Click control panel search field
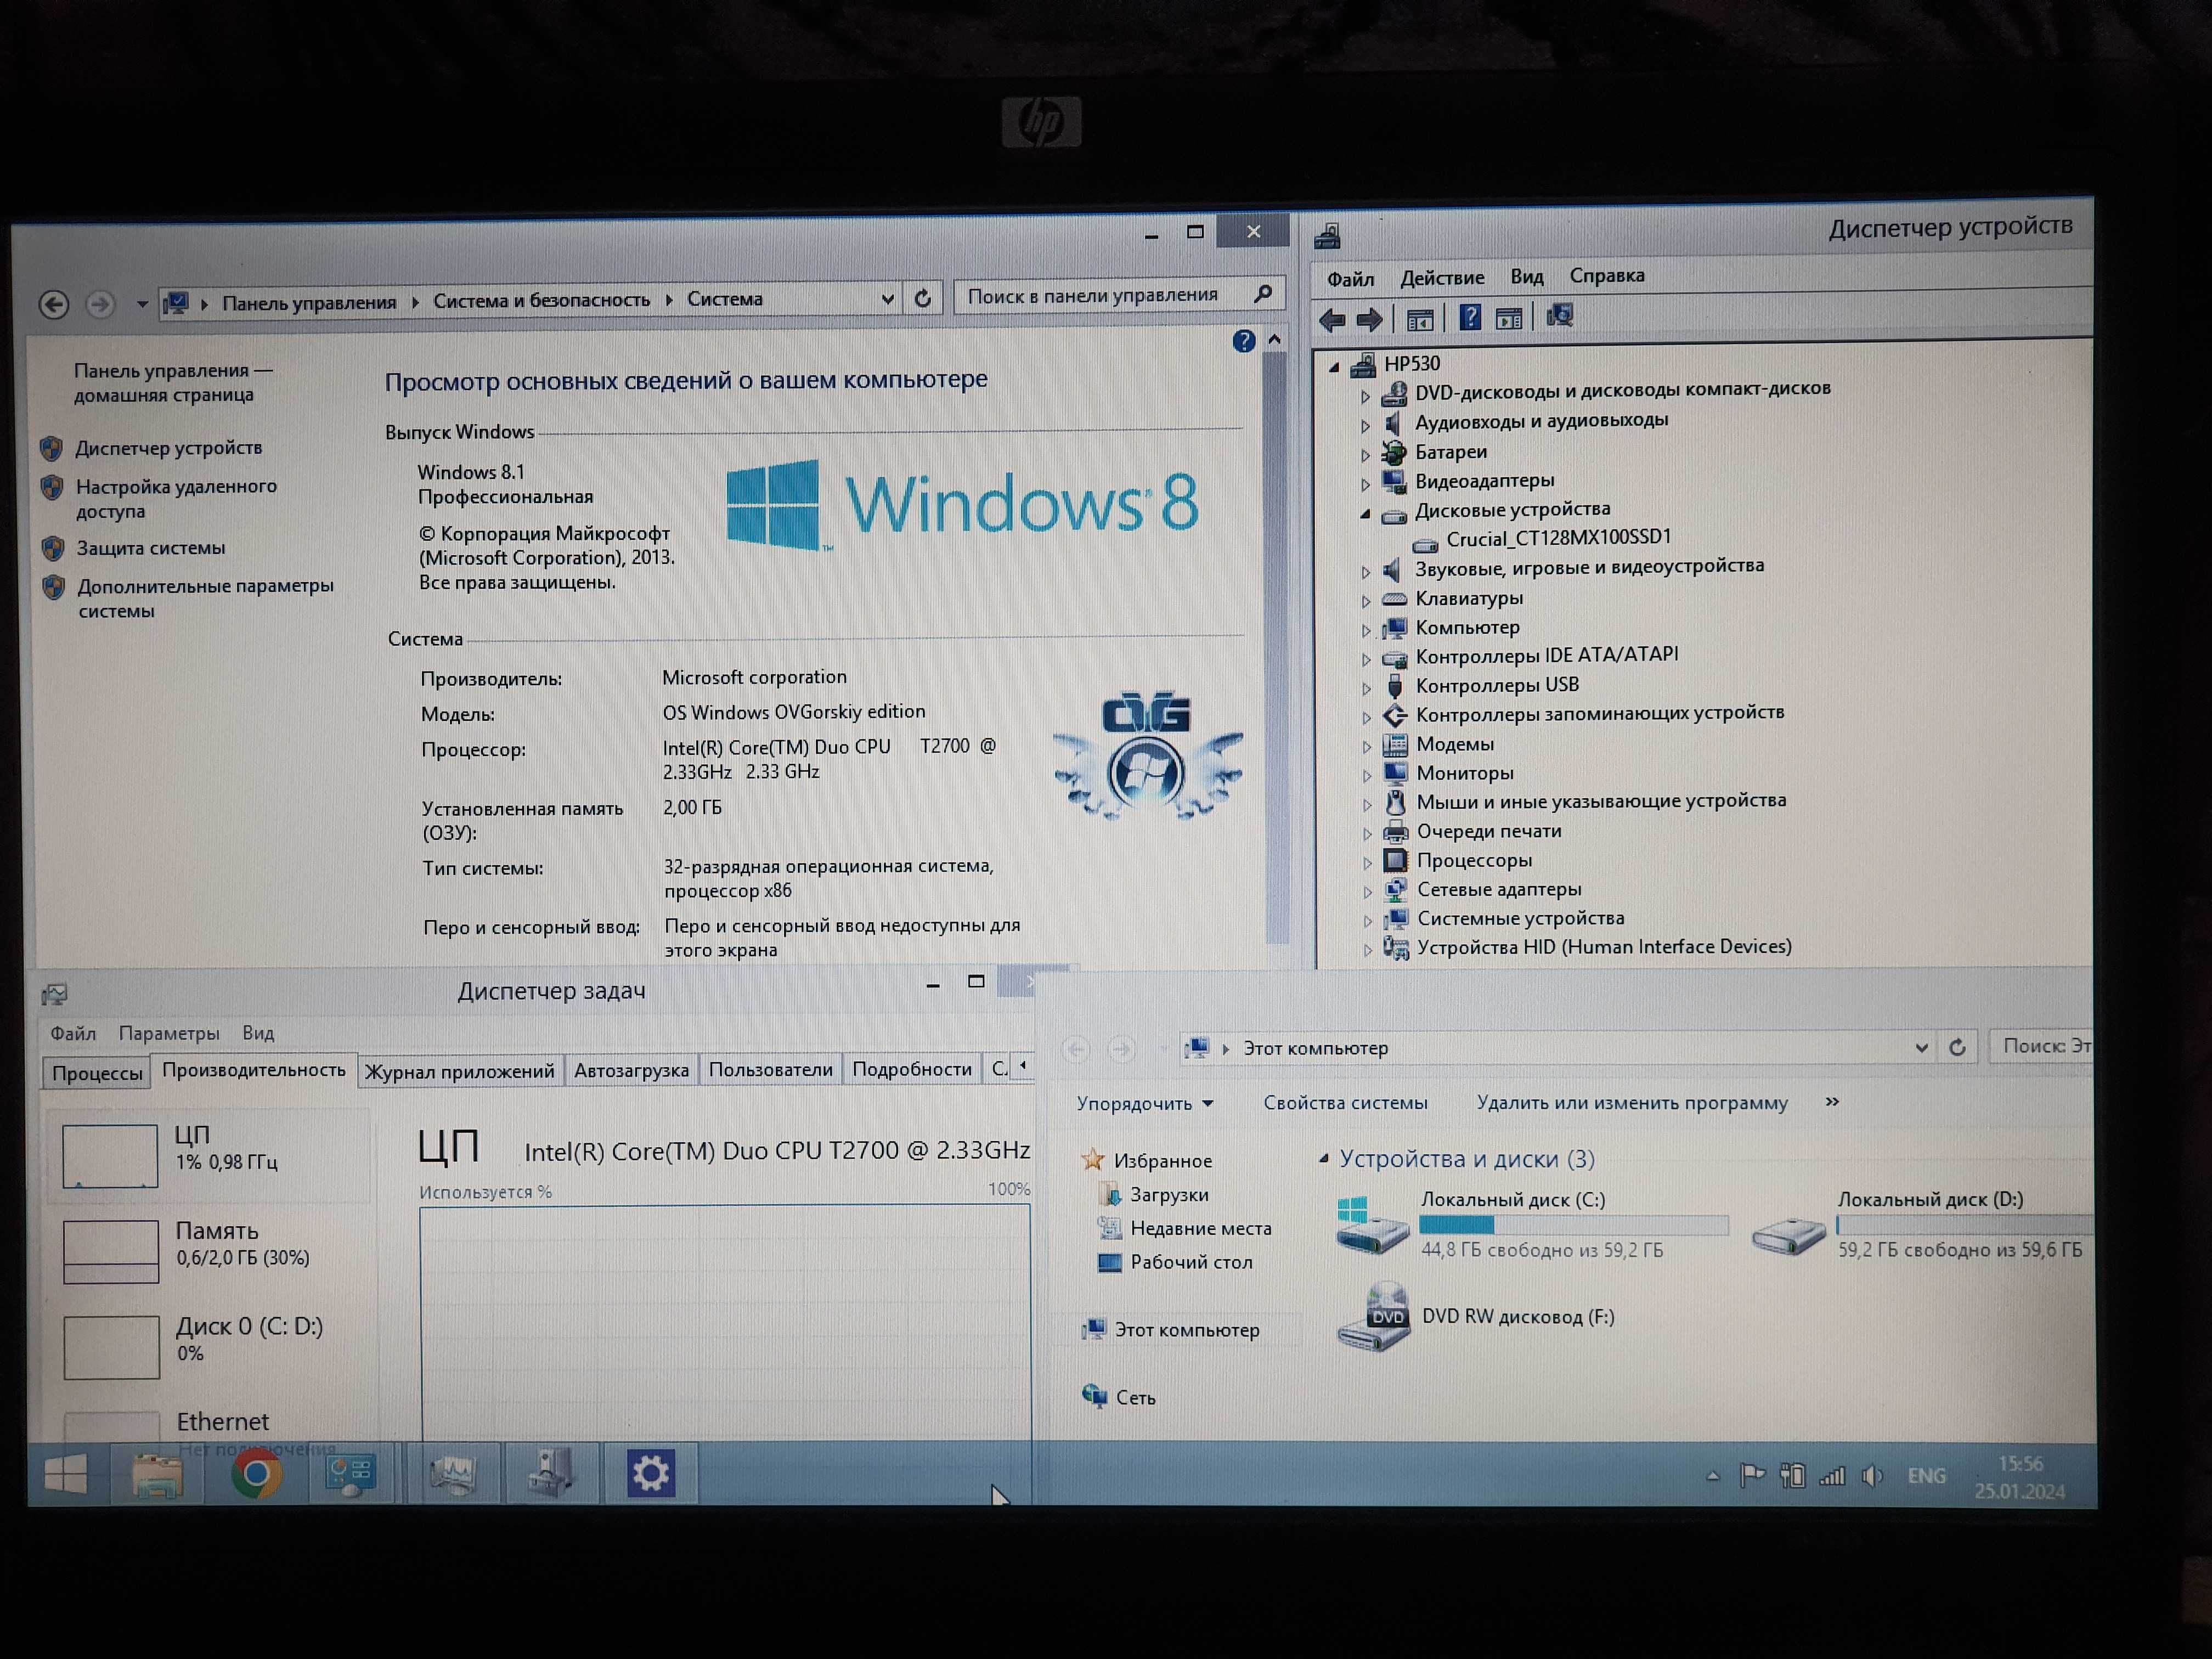The height and width of the screenshot is (1659, 2212). coord(1118,295)
